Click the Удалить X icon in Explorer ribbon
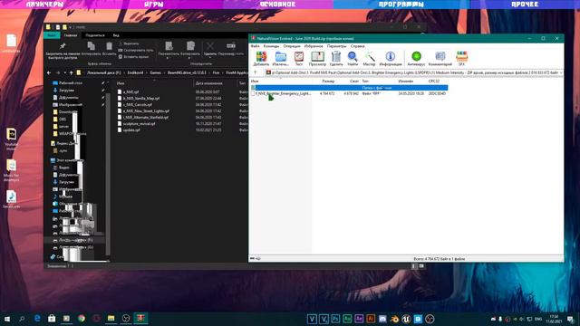Screen dimensions: 580x326 pyautogui.click(x=210, y=46)
